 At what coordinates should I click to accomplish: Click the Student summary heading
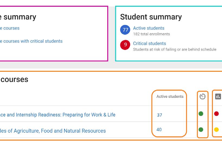151,17
